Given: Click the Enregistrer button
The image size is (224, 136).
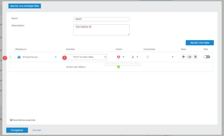Looking at the screenshot, I should [x=17, y=130].
